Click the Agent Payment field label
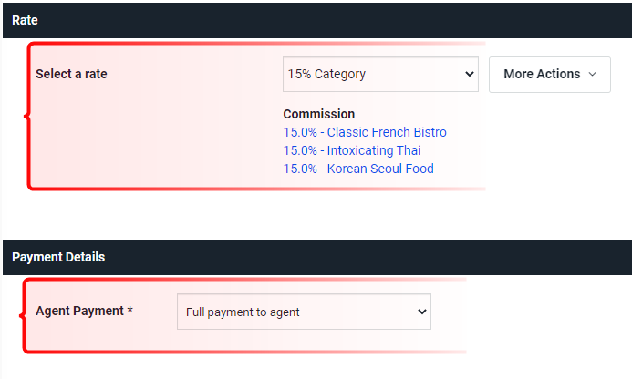Image resolution: width=632 pixels, height=379 pixels. click(x=79, y=311)
